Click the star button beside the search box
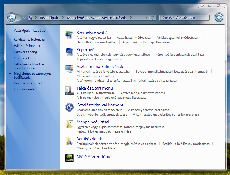 click(x=219, y=17)
